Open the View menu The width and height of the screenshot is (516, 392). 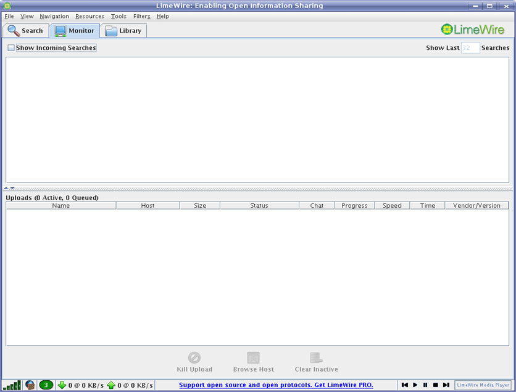pos(27,16)
